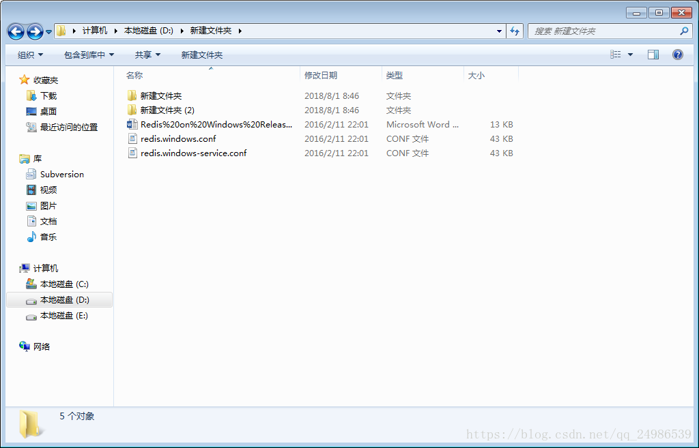Click the 下载 folder icon
699x448 pixels.
pos(31,95)
